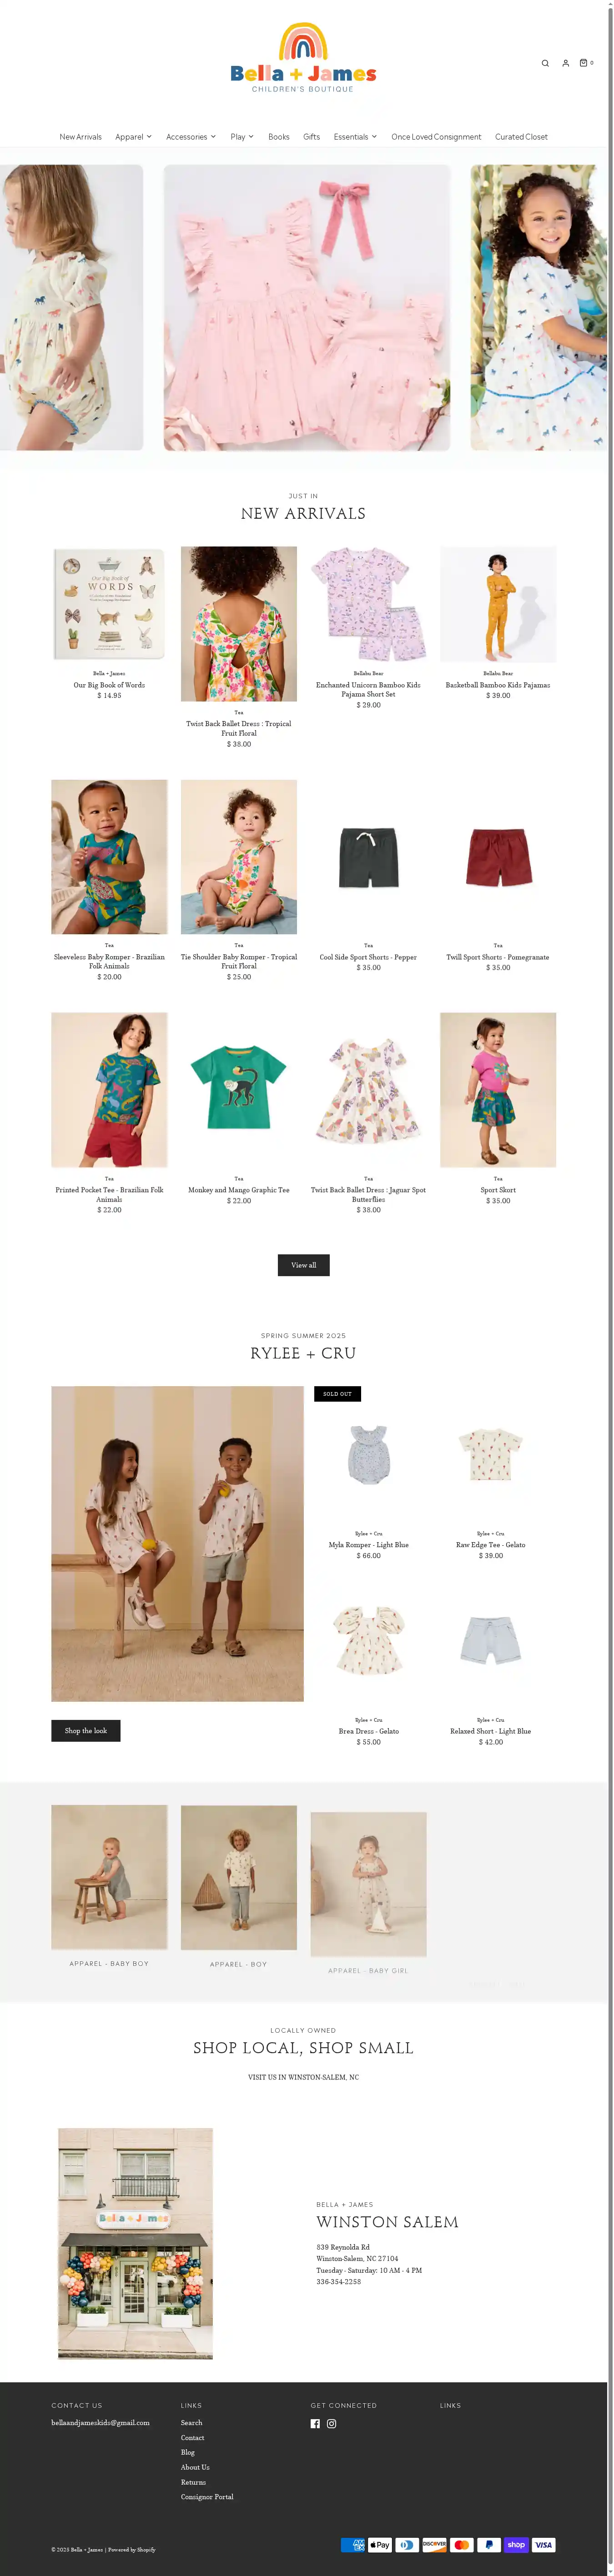
Task: Click the Shop Pay payment icon
Action: point(516,2544)
